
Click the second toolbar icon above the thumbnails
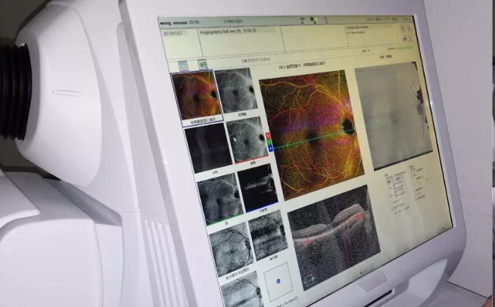point(202,65)
